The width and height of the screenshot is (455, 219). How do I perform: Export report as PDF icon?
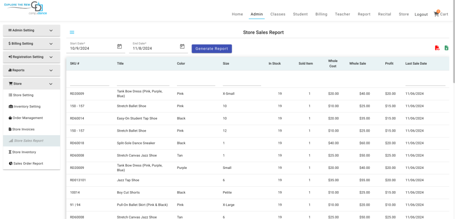pyautogui.click(x=437, y=48)
